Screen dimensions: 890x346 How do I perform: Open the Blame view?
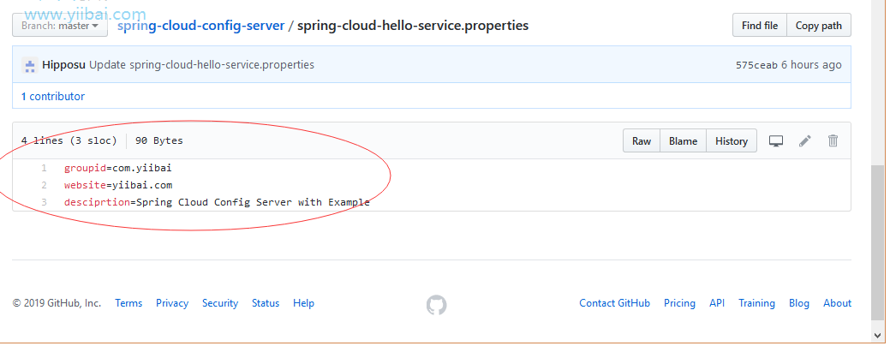tap(683, 141)
